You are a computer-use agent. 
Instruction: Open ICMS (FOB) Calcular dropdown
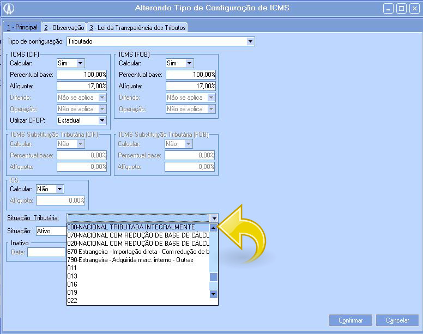(189, 63)
